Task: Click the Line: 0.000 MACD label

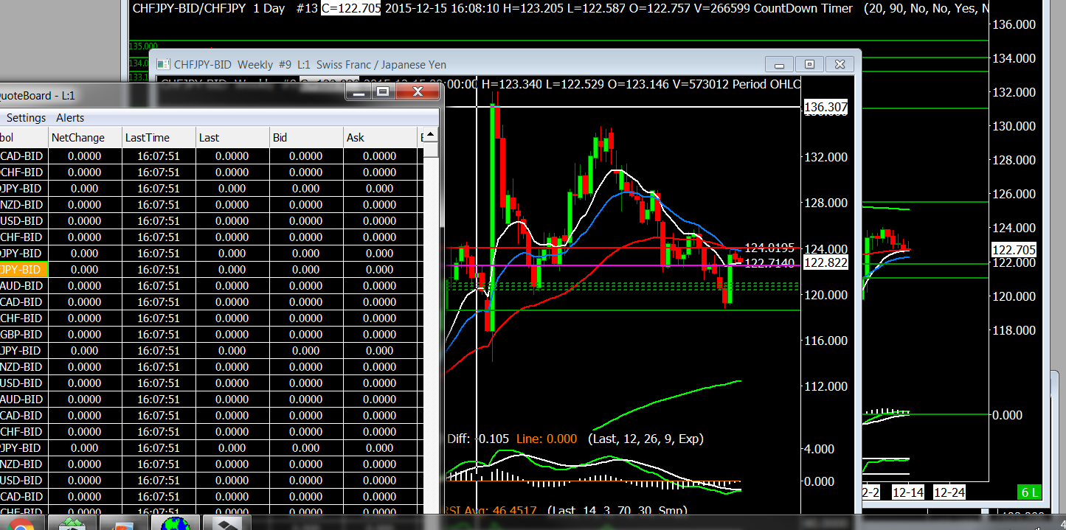Action: tap(547, 439)
